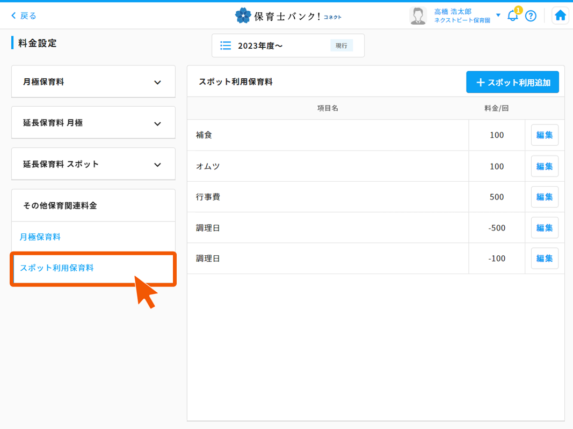Select 月極保育料 under その他保育関連料金
The height and width of the screenshot is (429, 573).
click(40, 237)
